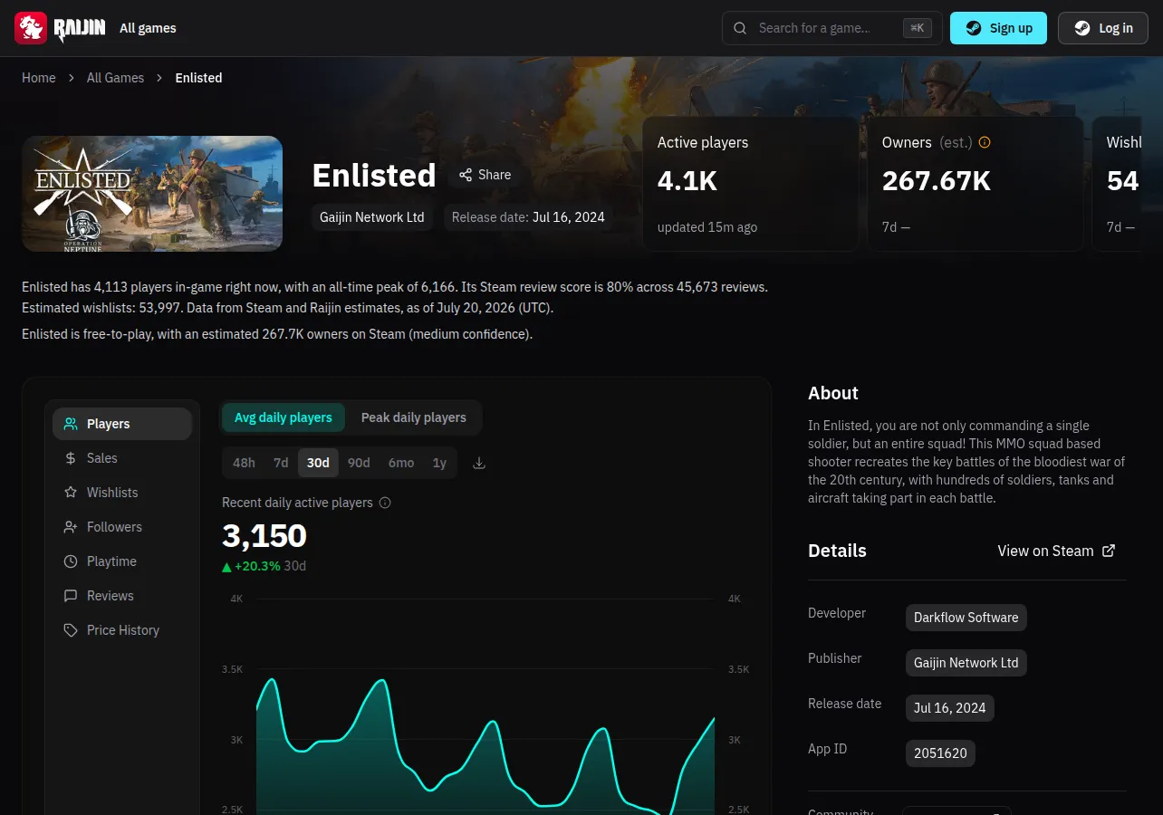Click the Sales dollar icon
The image size is (1163, 815).
[71, 458]
